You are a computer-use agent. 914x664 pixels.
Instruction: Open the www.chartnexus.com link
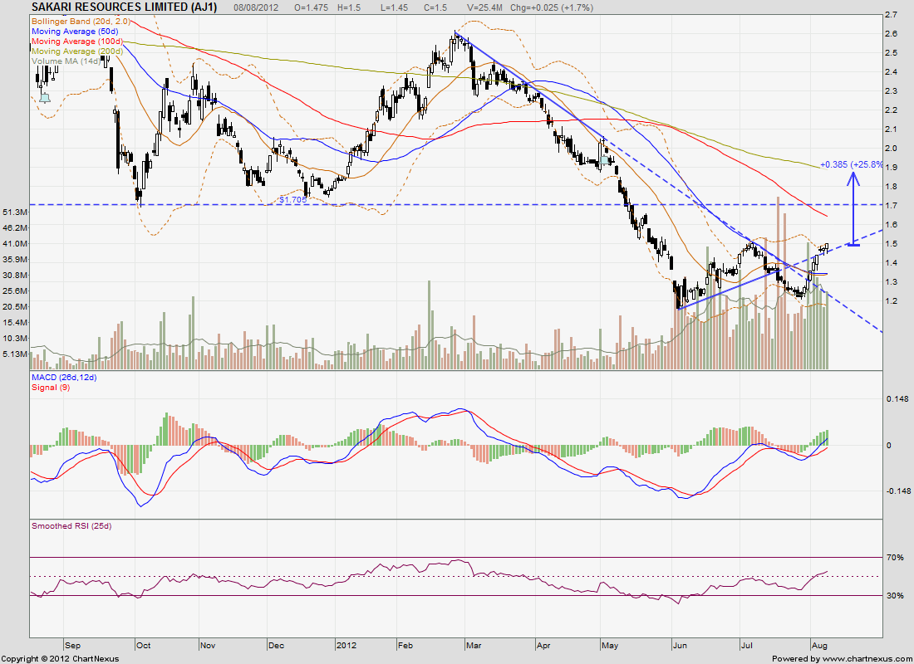pyautogui.click(x=867, y=659)
